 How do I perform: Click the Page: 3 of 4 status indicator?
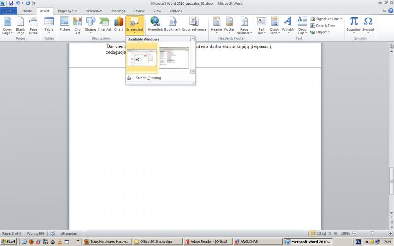(11, 233)
